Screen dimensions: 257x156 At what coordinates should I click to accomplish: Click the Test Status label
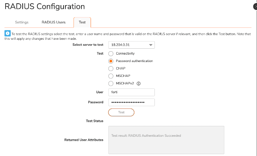(94, 121)
